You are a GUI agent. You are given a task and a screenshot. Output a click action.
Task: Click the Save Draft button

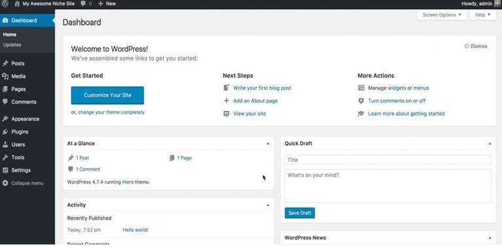click(299, 213)
